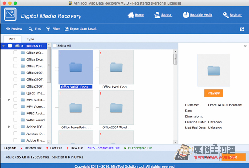Click the NTFS Encrypted File legend text
Image resolution: width=249 pixels, height=168 pixels.
(138, 148)
